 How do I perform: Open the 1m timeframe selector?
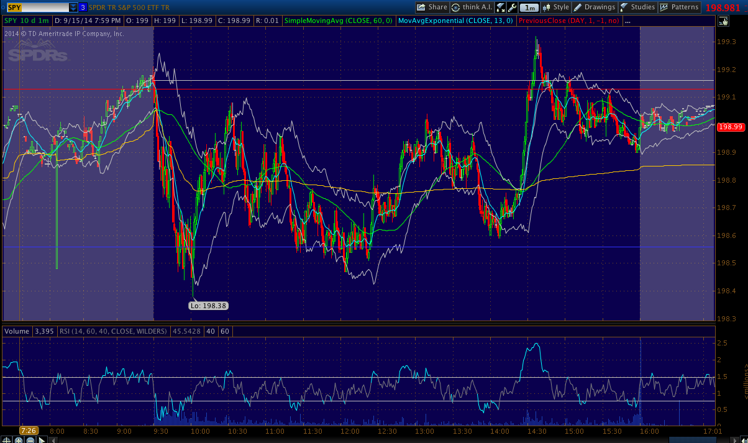pyautogui.click(x=529, y=7)
